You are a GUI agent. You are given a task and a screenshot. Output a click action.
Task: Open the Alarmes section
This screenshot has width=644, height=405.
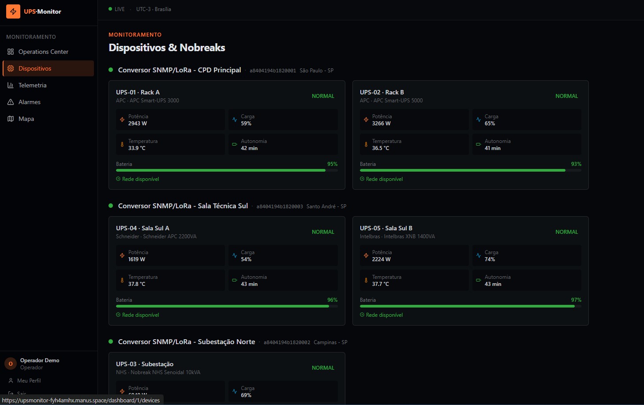point(48,102)
